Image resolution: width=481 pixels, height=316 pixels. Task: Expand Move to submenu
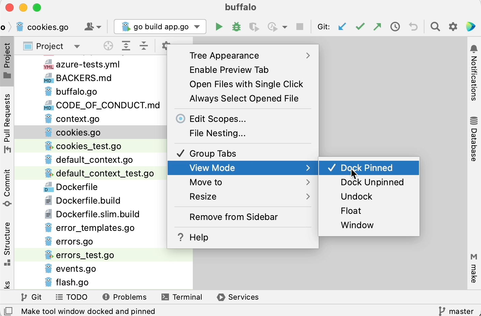click(x=243, y=182)
